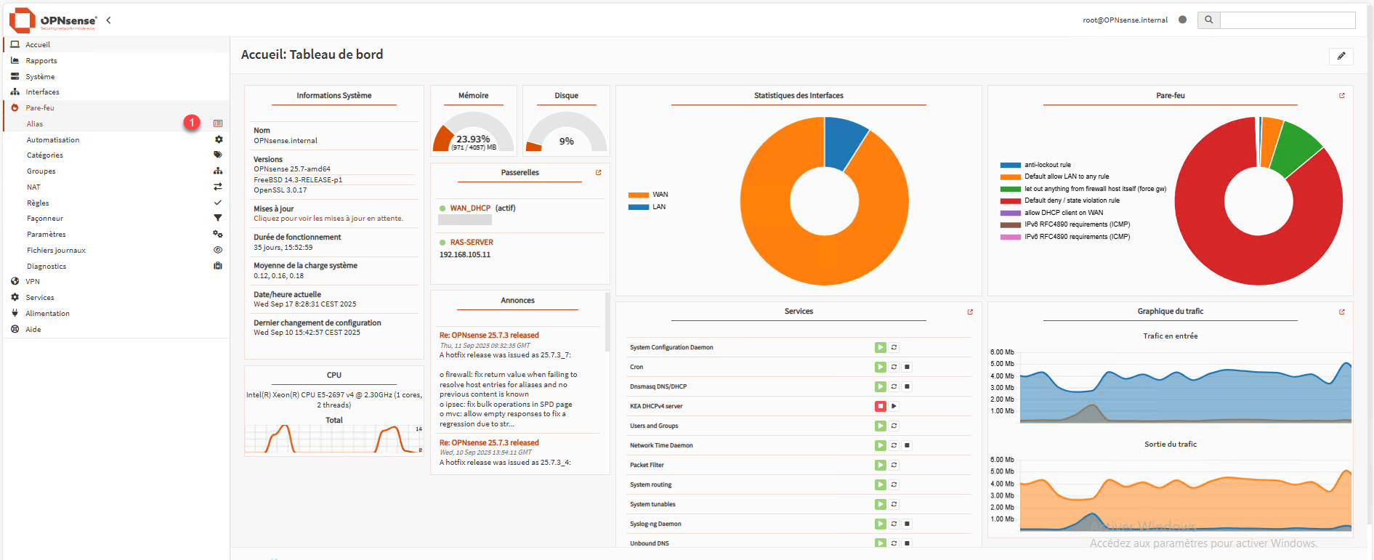Open Règles under the Pare-feu menu
This screenshot has width=1374, height=560.
(x=38, y=203)
